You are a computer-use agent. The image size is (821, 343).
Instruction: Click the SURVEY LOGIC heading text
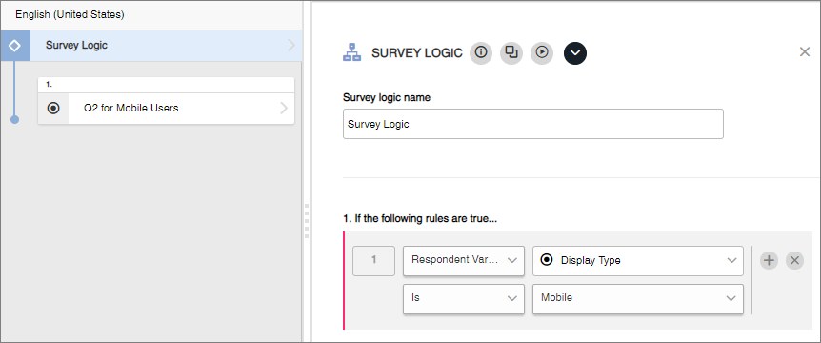(x=417, y=52)
